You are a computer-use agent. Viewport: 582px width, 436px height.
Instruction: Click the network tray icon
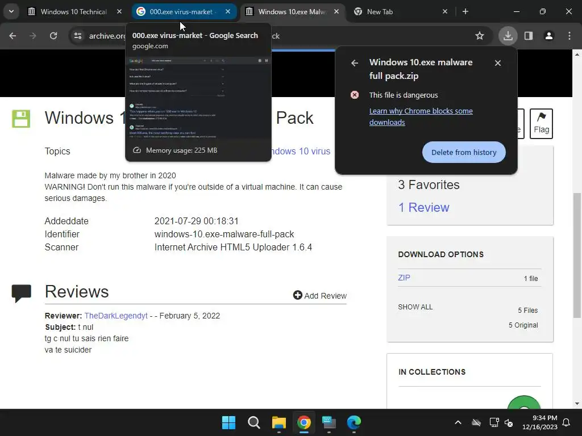[x=494, y=422]
